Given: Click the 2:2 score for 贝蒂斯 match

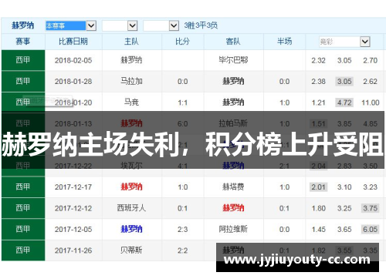Looking at the screenshot, I should click(182, 250).
